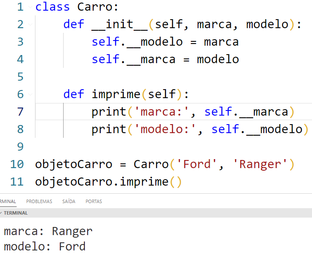
Task: Open the SAÍDA panel tab
Action: [69, 201]
